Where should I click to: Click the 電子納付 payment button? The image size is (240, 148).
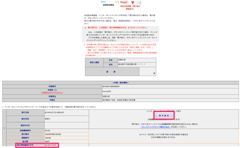[x=164, y=116]
